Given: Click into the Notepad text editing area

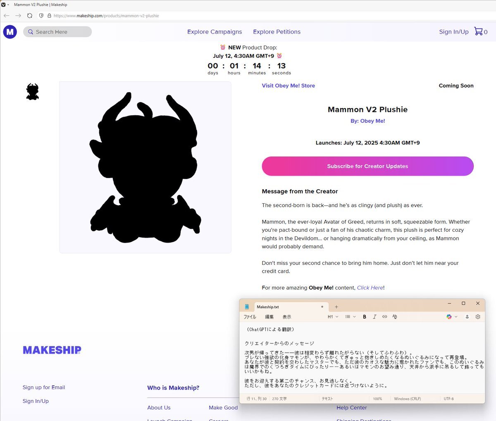Looking at the screenshot, I should (x=362, y=358).
